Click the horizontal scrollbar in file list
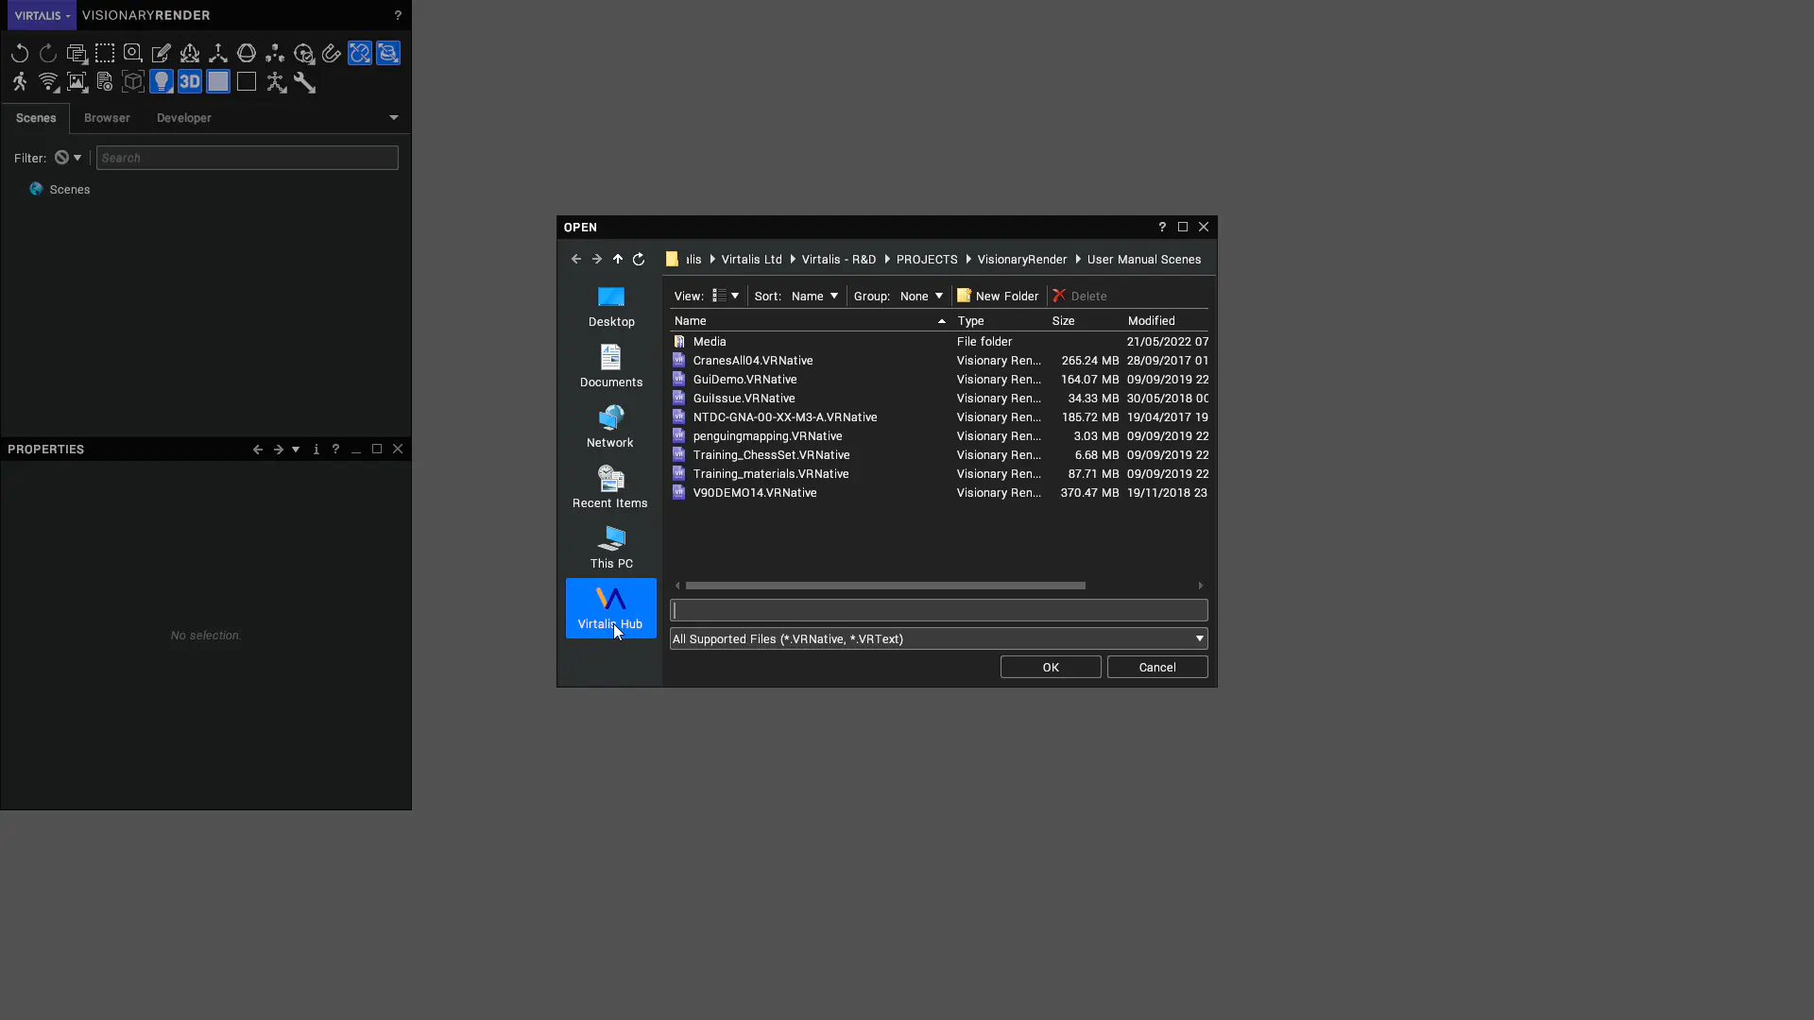 click(x=885, y=586)
